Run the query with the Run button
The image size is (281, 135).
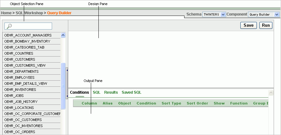(x=266, y=25)
